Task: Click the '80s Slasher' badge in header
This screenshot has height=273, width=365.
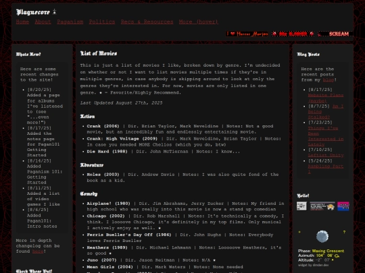Action: point(293,34)
